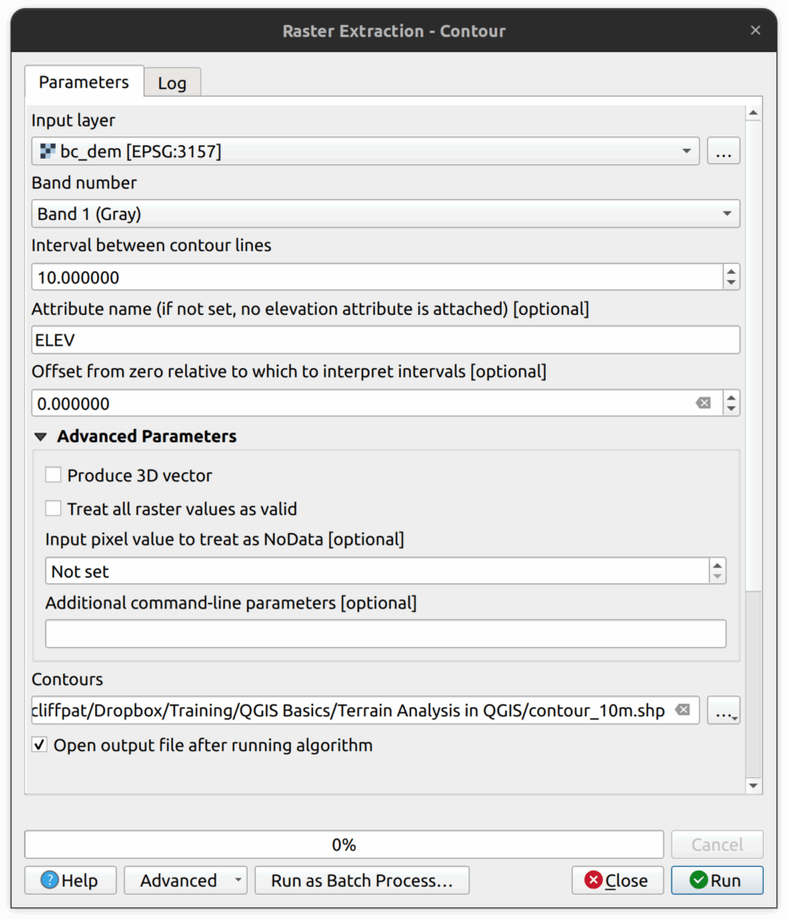Click the ELEV attribute name field
The height and width of the screenshot is (919, 788).
click(x=385, y=340)
